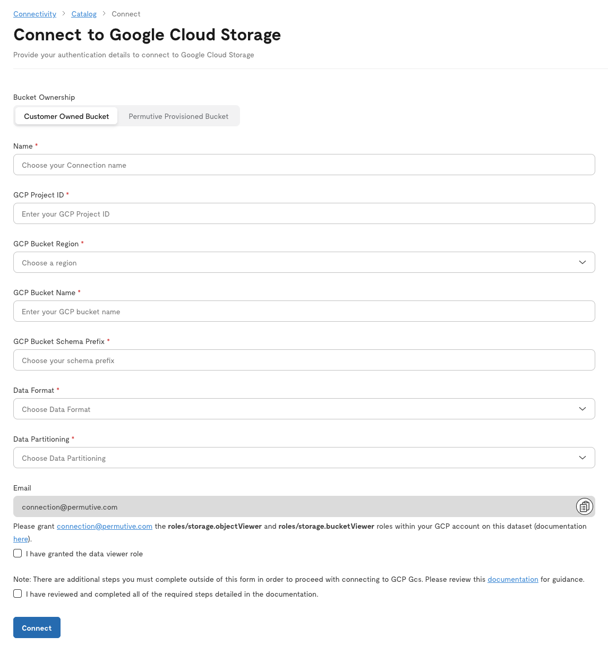
Task: Open the GCP Bucket Region dropdown
Action: (304, 262)
